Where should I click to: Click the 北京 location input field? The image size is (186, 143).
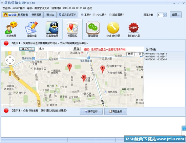54,49
